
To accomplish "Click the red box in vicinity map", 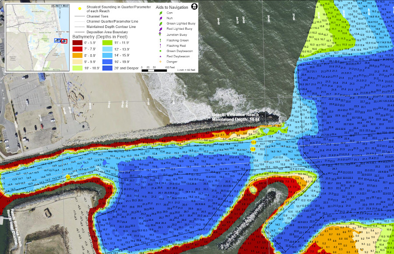I will pos(63,41).
